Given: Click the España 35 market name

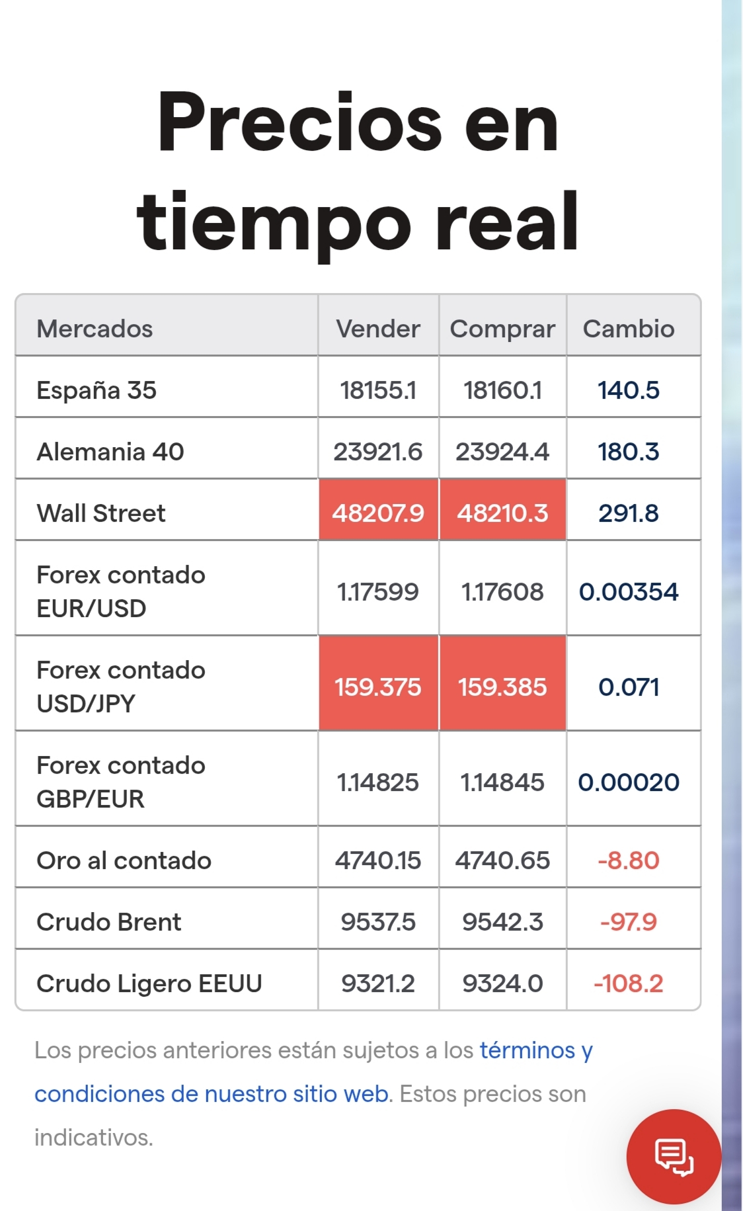Looking at the screenshot, I should pyautogui.click(x=97, y=390).
